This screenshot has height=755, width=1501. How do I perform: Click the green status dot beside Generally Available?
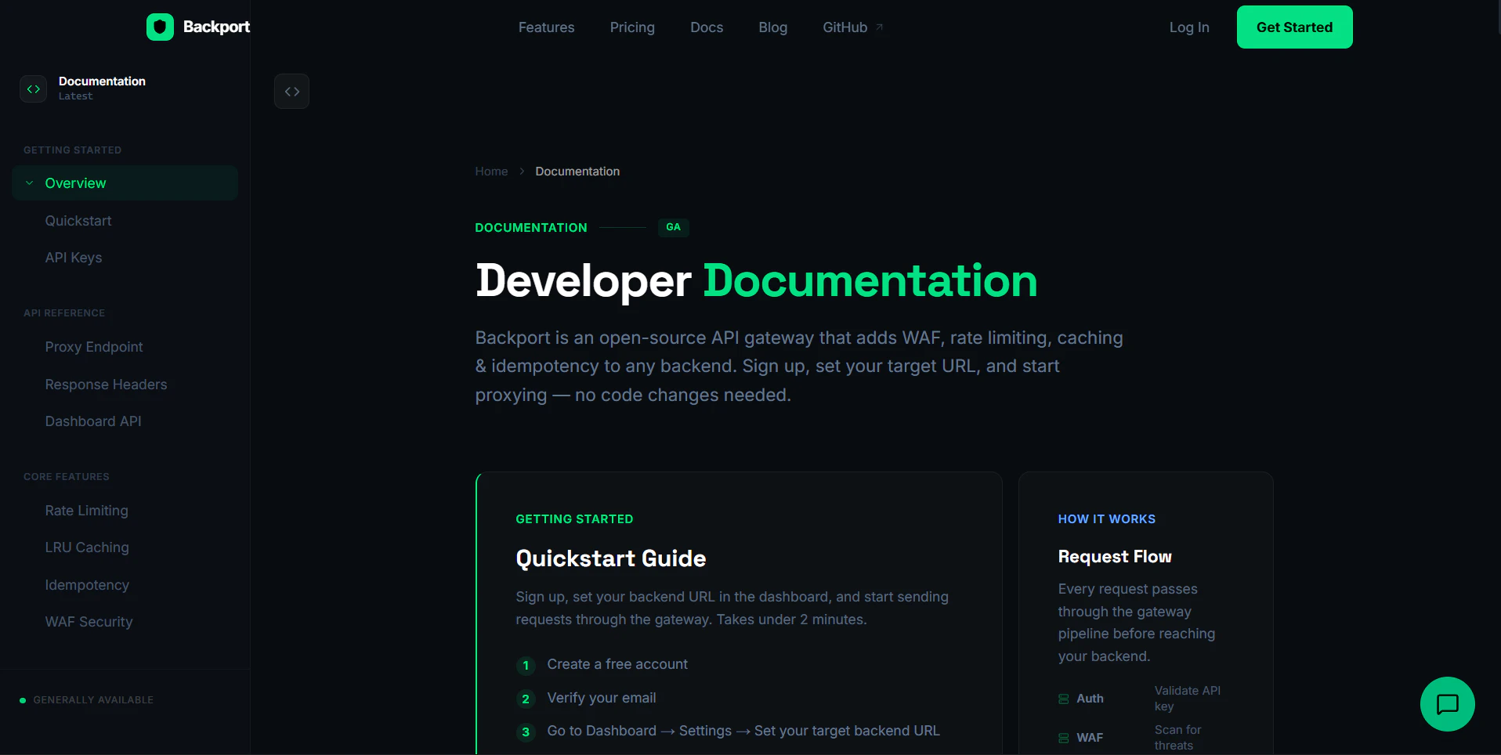22,699
